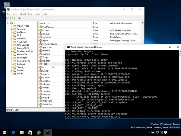Open the Help menu
This screenshot has height=136, width=181.
point(45,14)
